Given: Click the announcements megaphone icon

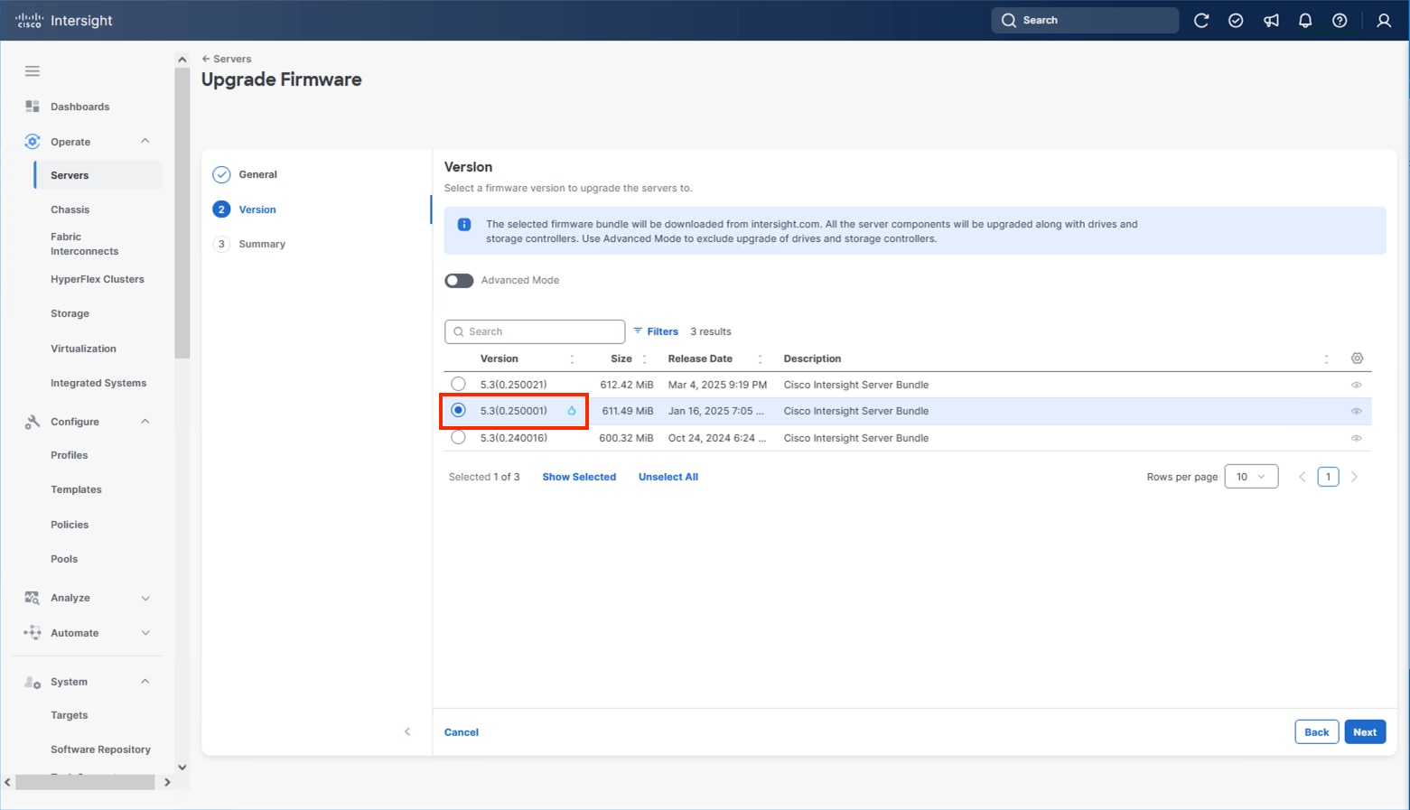Looking at the screenshot, I should pos(1271,20).
